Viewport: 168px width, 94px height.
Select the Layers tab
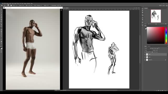coord(145,46)
